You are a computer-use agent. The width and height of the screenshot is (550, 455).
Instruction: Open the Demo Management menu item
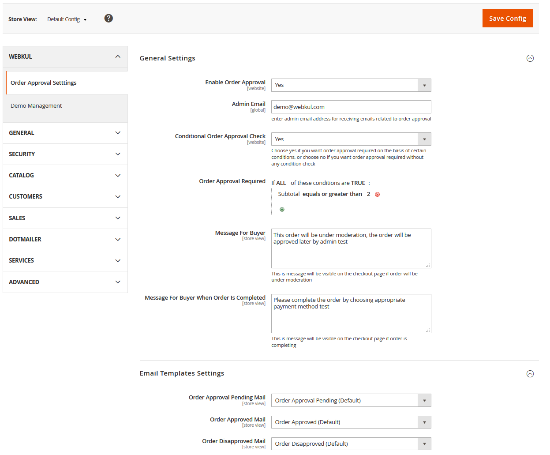[x=36, y=106]
